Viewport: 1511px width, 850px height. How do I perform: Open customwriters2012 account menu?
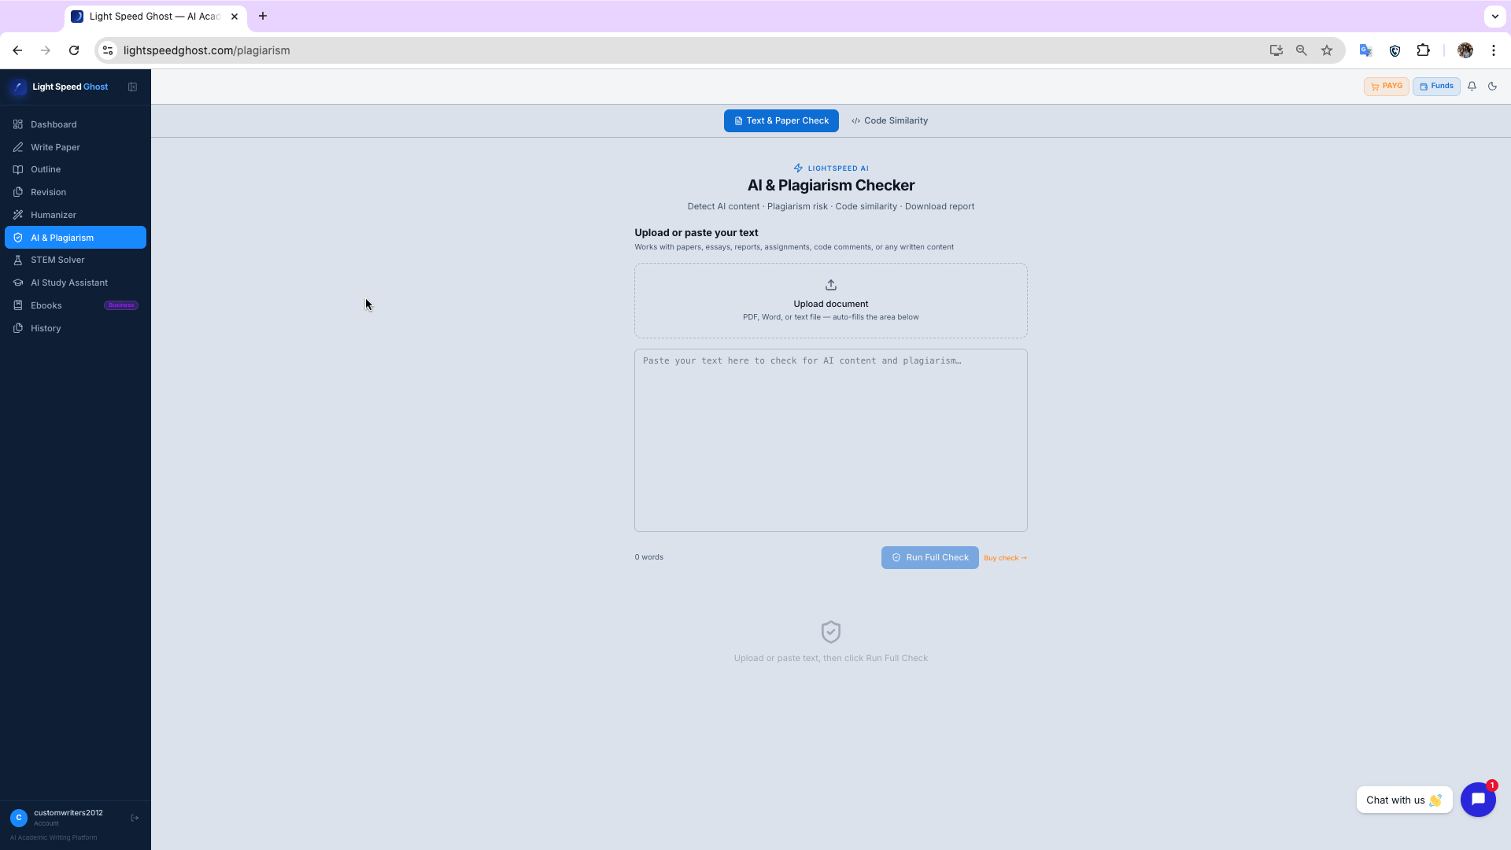click(68, 818)
